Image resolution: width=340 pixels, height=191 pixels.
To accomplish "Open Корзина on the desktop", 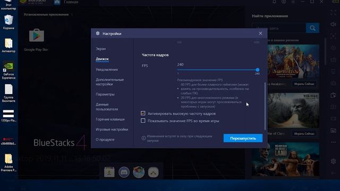I will [8, 22].
